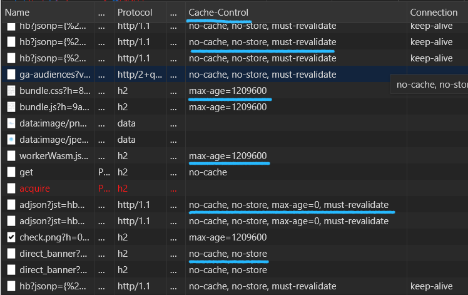This screenshot has width=468, height=295.
Task: Sort by the Connection column header
Action: coord(434,13)
